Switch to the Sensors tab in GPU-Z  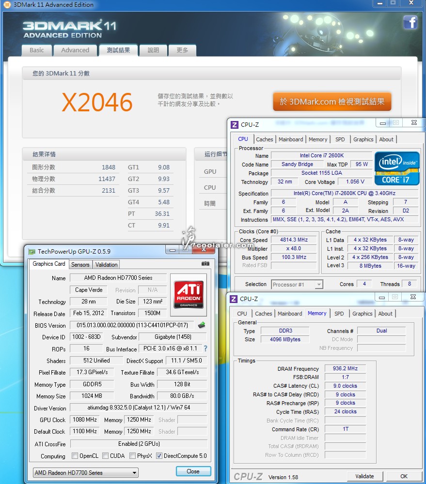pyautogui.click(x=80, y=265)
